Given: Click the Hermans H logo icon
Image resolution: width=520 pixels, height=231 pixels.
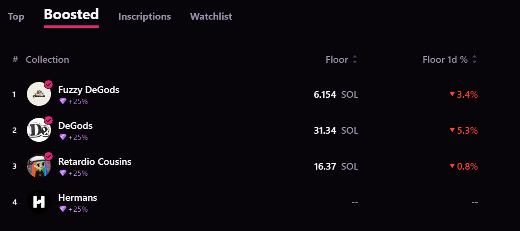Looking at the screenshot, I should tap(38, 202).
